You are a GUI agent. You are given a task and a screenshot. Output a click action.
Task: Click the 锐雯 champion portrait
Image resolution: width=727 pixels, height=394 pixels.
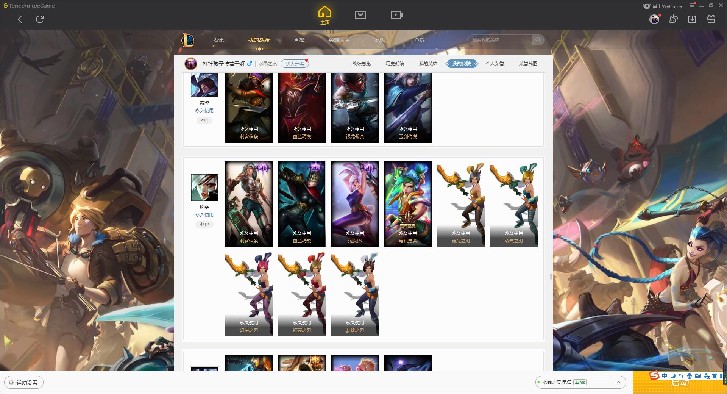[x=204, y=188]
